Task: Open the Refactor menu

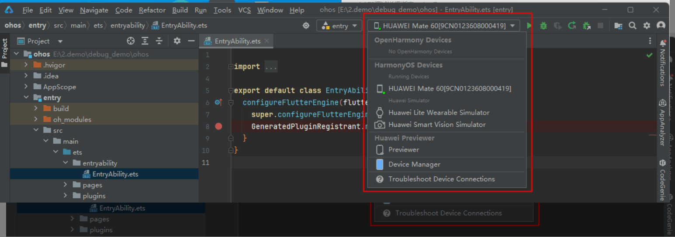Action: [152, 10]
